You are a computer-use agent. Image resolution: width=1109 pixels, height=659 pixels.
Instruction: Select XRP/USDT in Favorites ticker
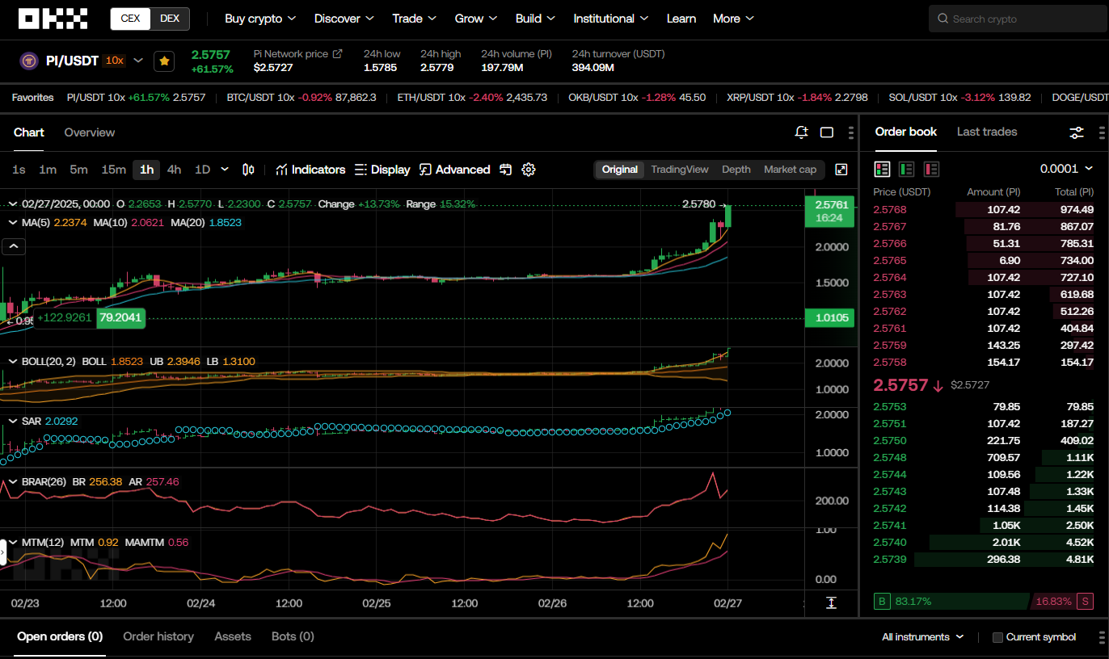[x=797, y=97]
